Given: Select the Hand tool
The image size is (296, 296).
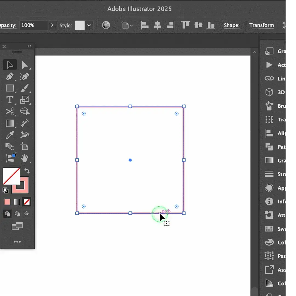Looking at the screenshot, I should pyautogui.click(x=25, y=158).
